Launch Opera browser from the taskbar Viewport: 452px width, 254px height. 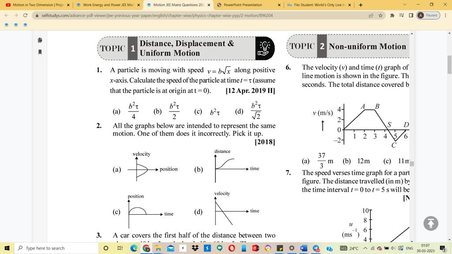[231, 248]
